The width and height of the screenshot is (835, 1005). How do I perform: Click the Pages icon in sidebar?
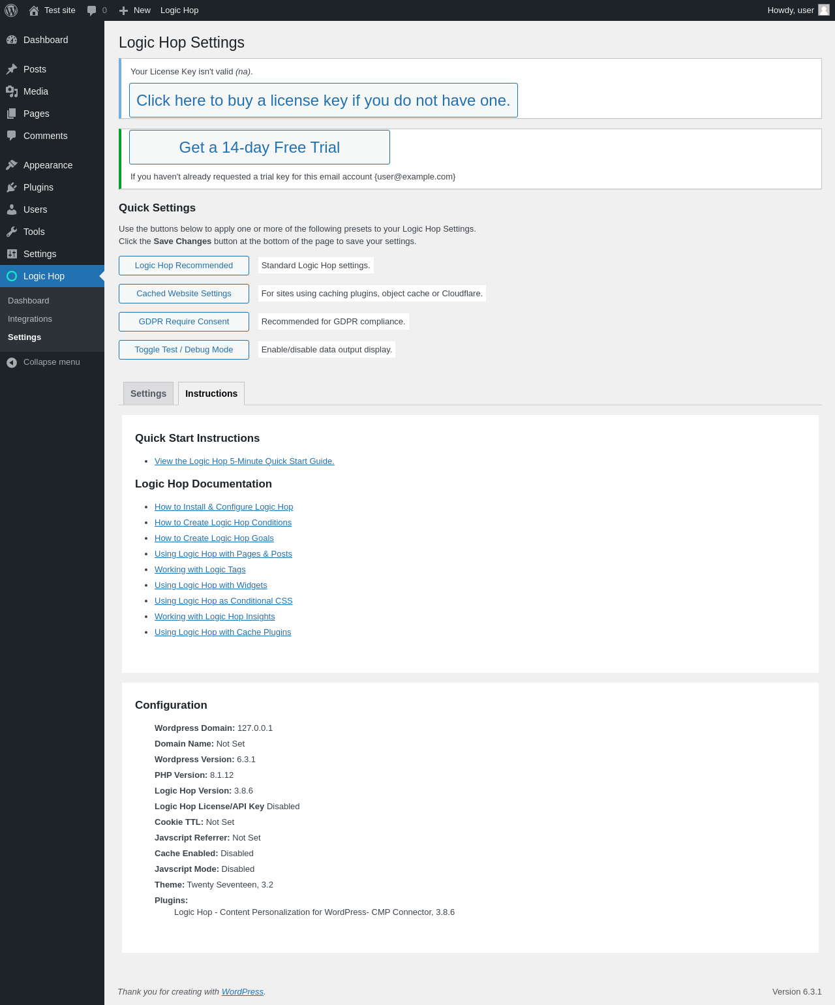coord(12,114)
